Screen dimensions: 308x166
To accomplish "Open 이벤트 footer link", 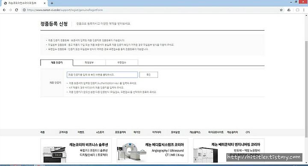I will click(x=81, y=132).
